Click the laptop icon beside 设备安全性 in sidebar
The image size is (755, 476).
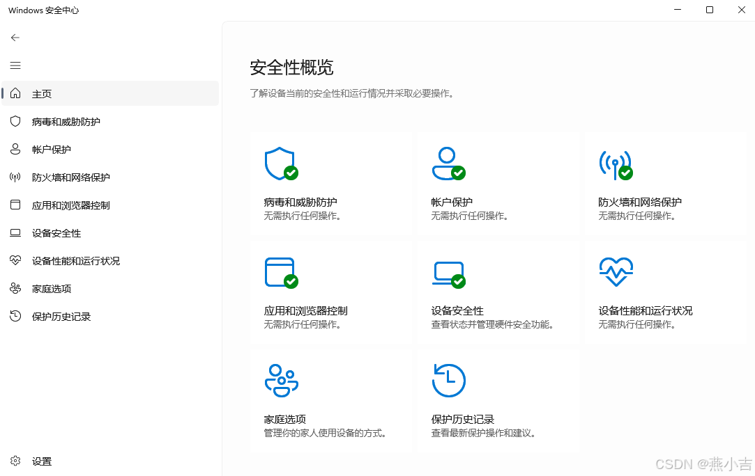coord(15,232)
